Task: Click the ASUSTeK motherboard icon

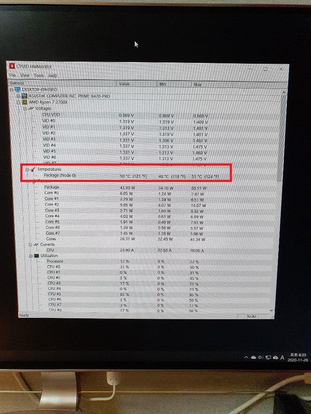Action: [x=24, y=96]
